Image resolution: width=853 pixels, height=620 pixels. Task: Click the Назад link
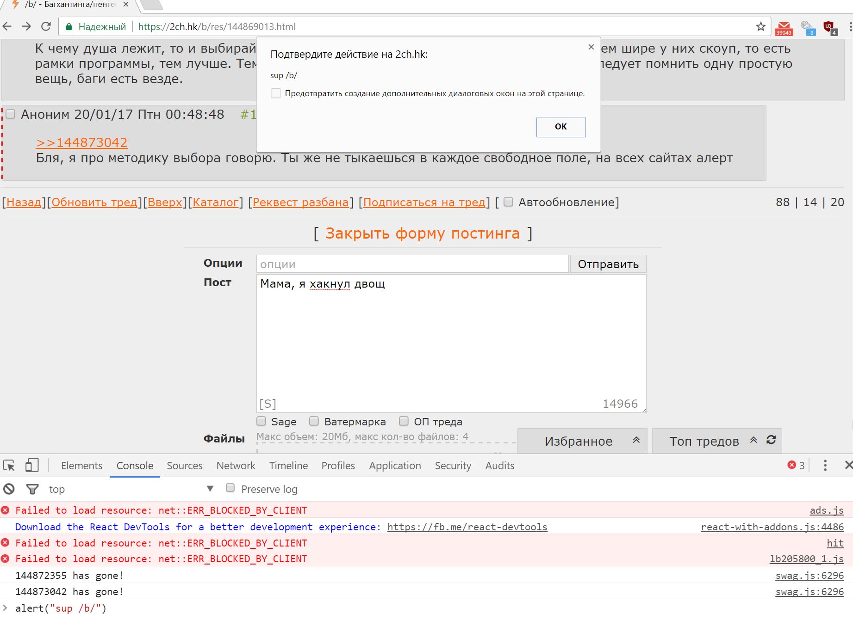[x=24, y=202]
